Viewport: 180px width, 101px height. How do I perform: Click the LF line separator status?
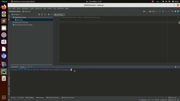(152, 100)
